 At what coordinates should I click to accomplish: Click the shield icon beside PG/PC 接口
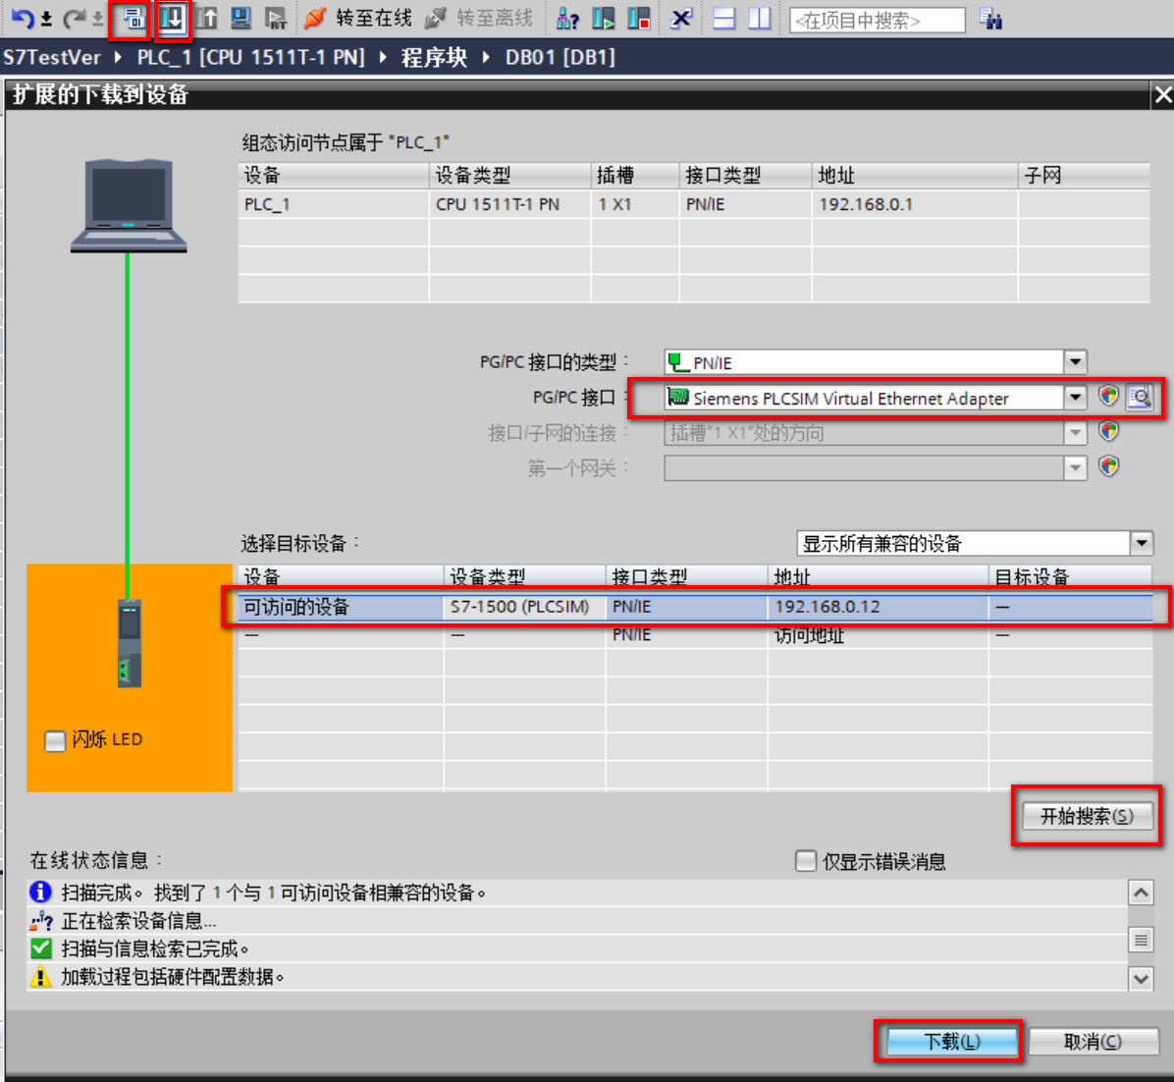point(1109,396)
